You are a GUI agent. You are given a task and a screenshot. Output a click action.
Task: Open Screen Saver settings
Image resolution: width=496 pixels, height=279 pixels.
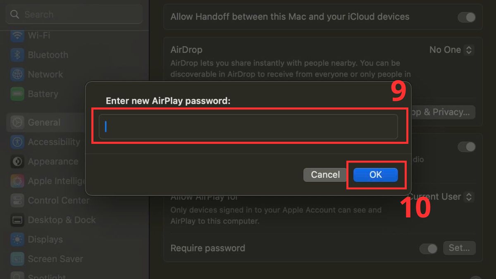pyautogui.click(x=55, y=259)
